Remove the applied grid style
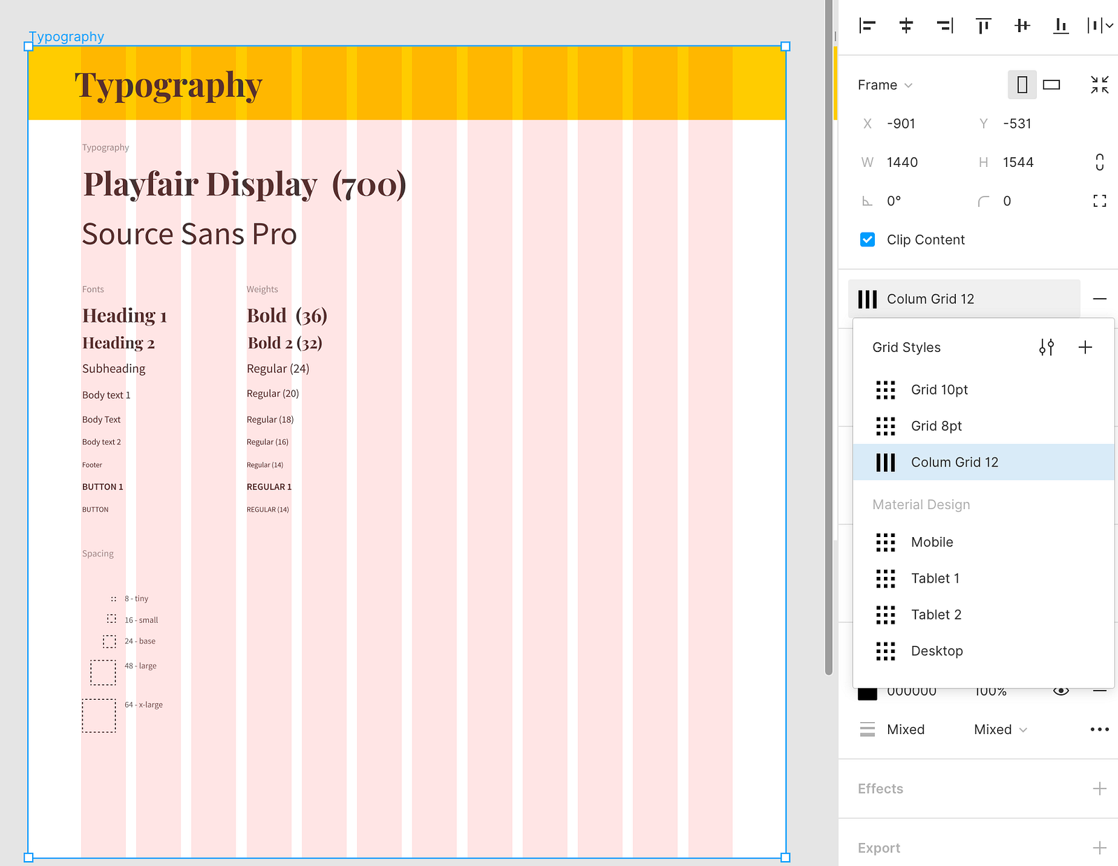 1100,299
